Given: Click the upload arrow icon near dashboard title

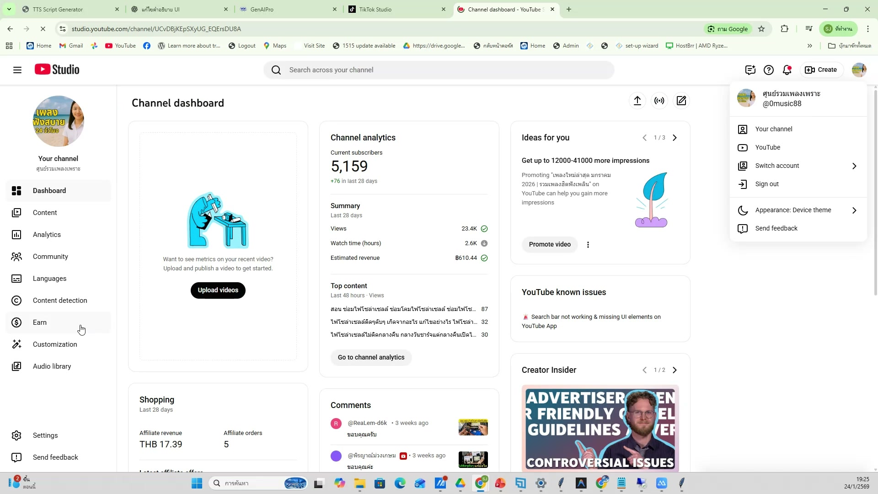Looking at the screenshot, I should coord(637,101).
